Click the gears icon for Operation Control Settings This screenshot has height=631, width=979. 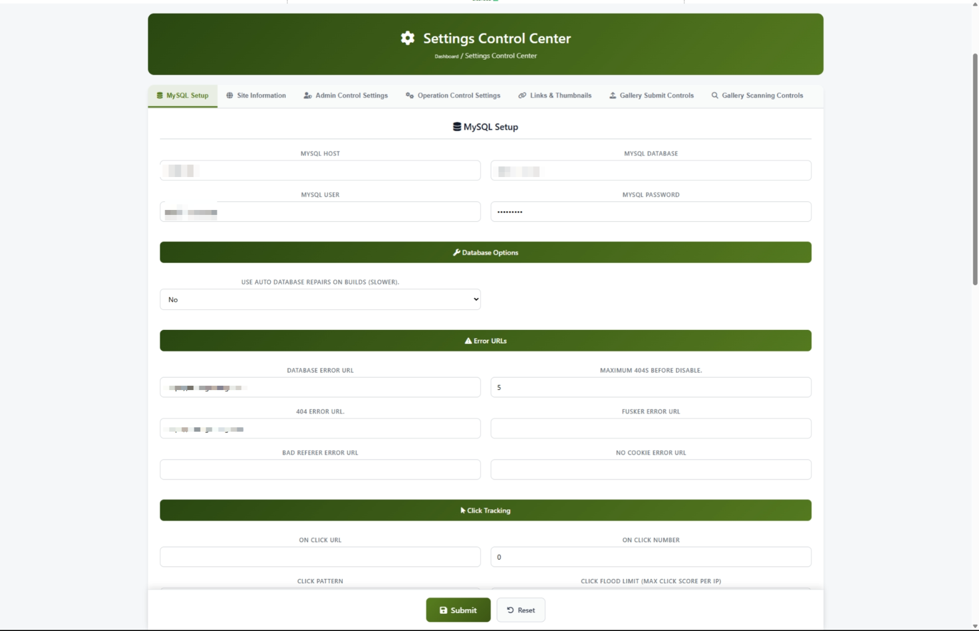click(x=410, y=96)
